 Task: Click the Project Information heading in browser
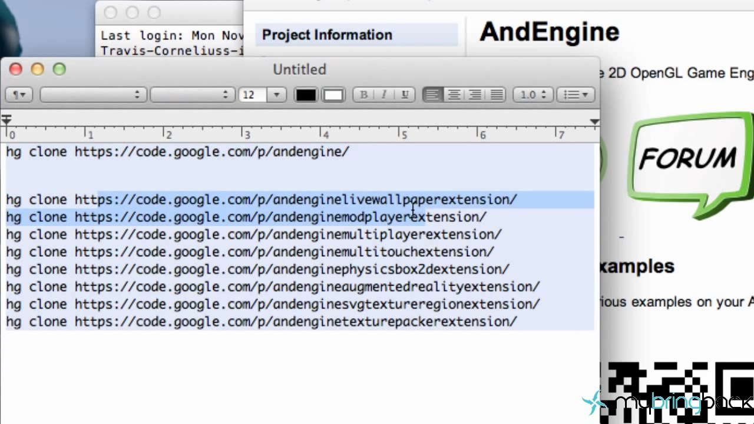coord(327,35)
